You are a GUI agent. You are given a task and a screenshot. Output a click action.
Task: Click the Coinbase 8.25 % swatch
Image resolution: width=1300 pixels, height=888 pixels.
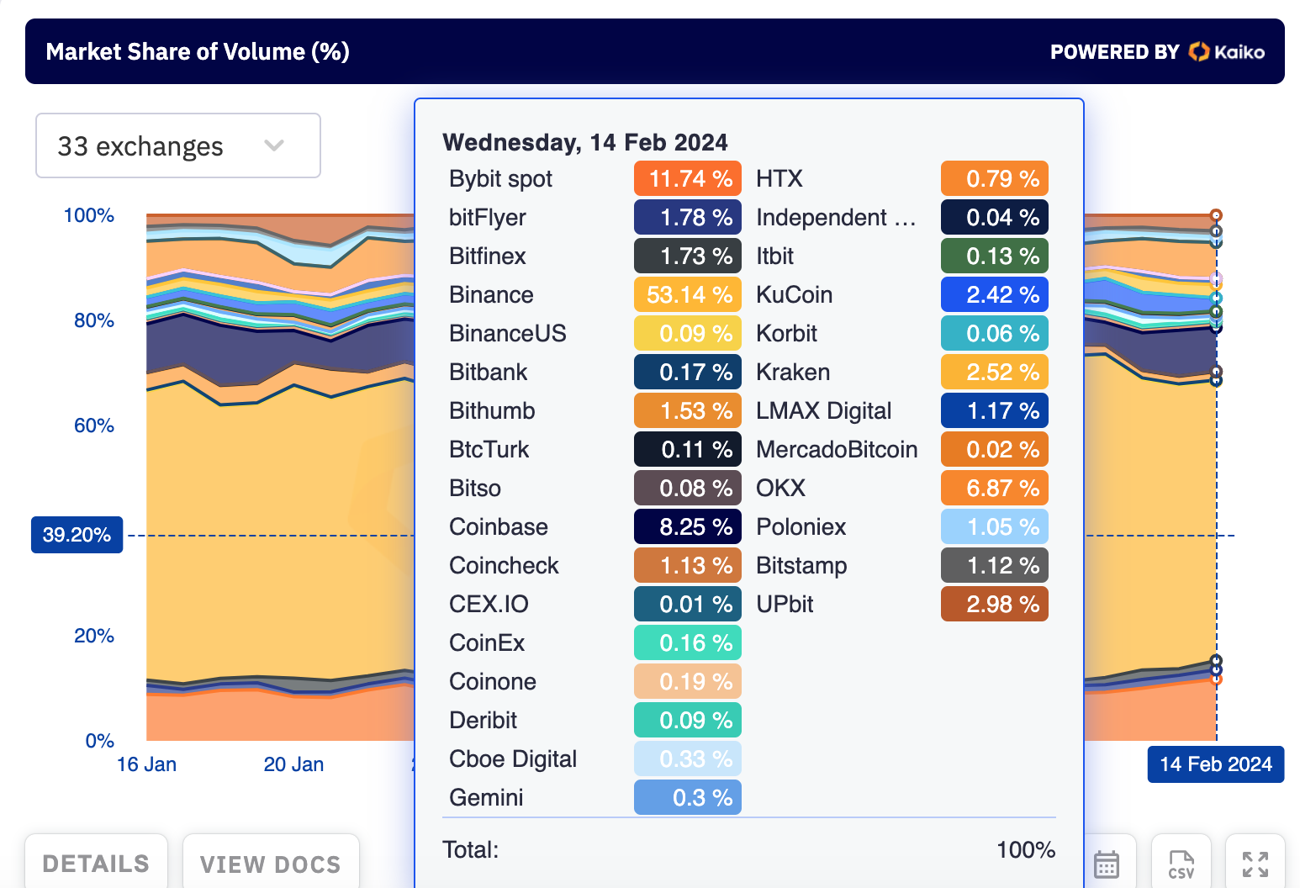tap(688, 527)
